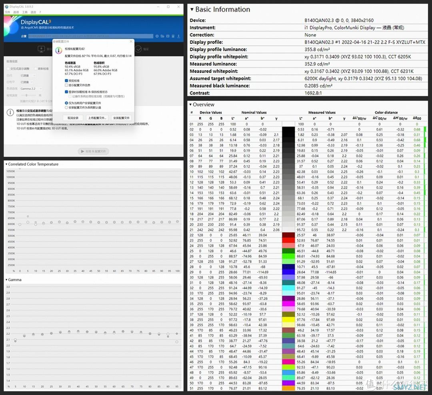Open the 语言 menu
This screenshot has height=395, width=432.
pyautogui.click(x=33, y=12)
